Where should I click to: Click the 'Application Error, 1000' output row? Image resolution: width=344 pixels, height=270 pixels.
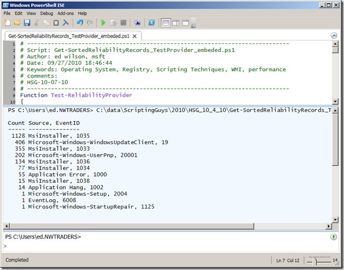click(63, 174)
